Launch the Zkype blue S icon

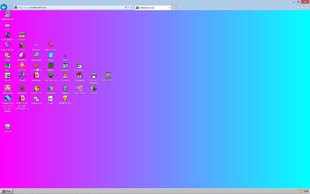click(50, 57)
